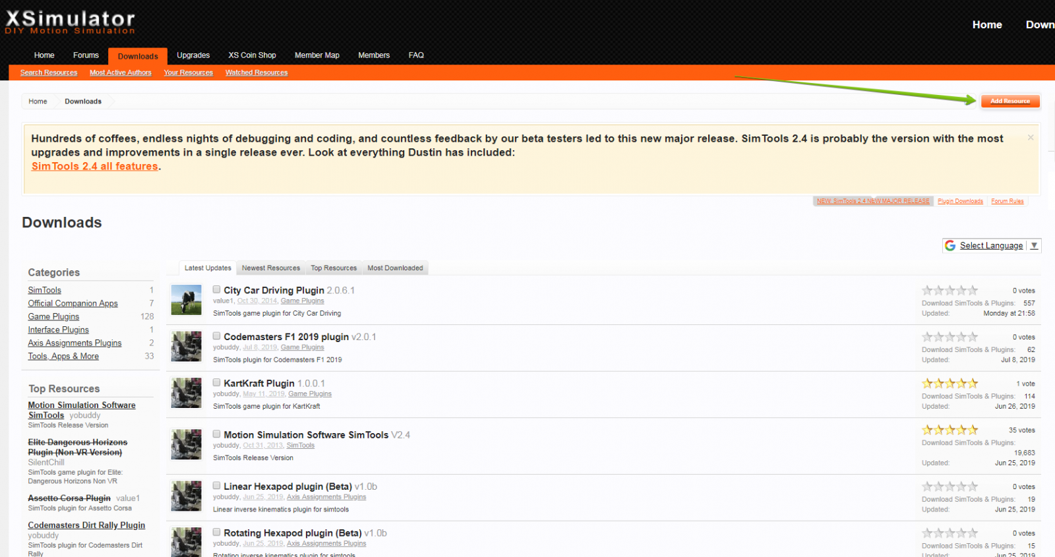Rate City Car Driving Plugin using stars
Image resolution: width=1055 pixels, height=557 pixels.
tap(950, 290)
